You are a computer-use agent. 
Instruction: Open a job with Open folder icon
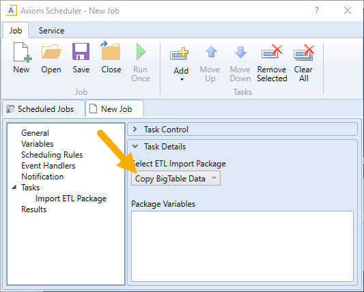51,52
